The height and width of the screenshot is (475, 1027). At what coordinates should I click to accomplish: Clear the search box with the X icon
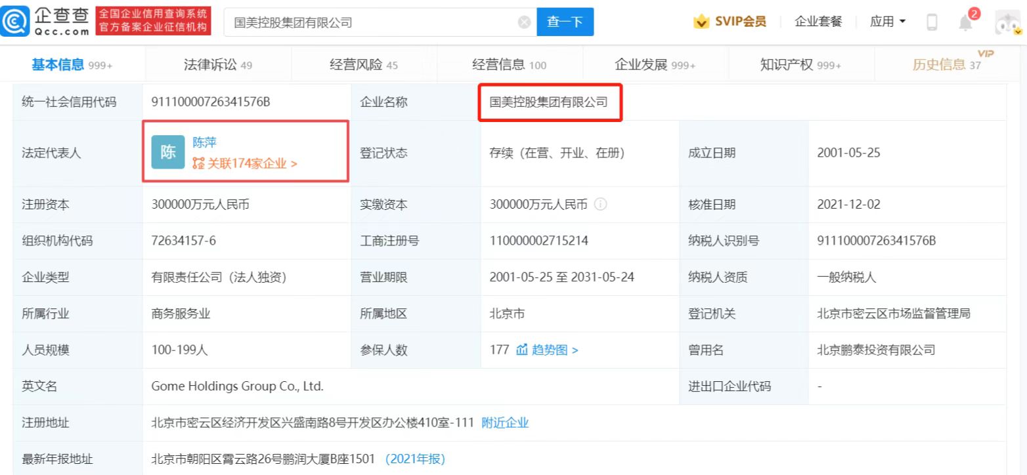click(x=524, y=22)
